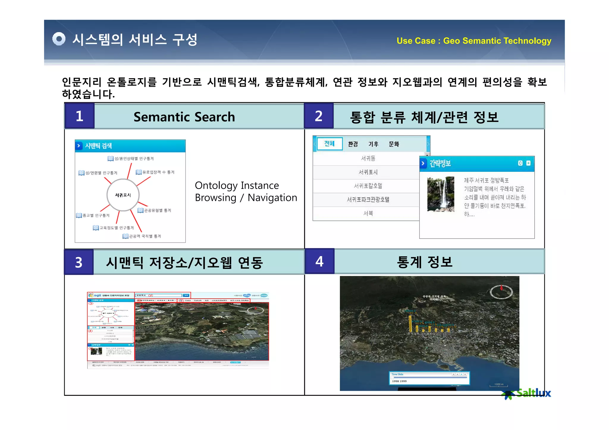Image resolution: width=609 pixels, height=430 pixels.
Task: Click the plus icon in 간략정보 header
Action: pyautogui.click(x=528, y=163)
